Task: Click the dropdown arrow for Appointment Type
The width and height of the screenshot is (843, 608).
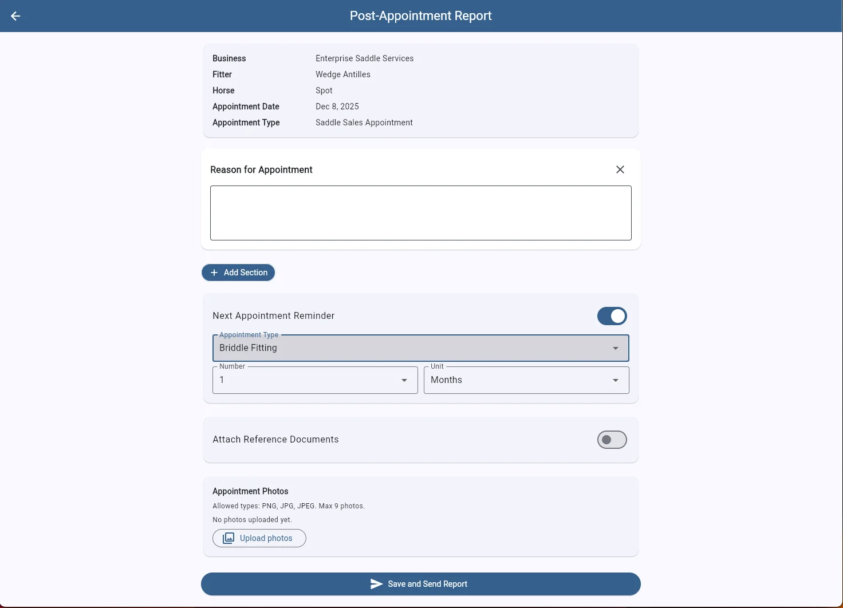Action: (x=616, y=348)
